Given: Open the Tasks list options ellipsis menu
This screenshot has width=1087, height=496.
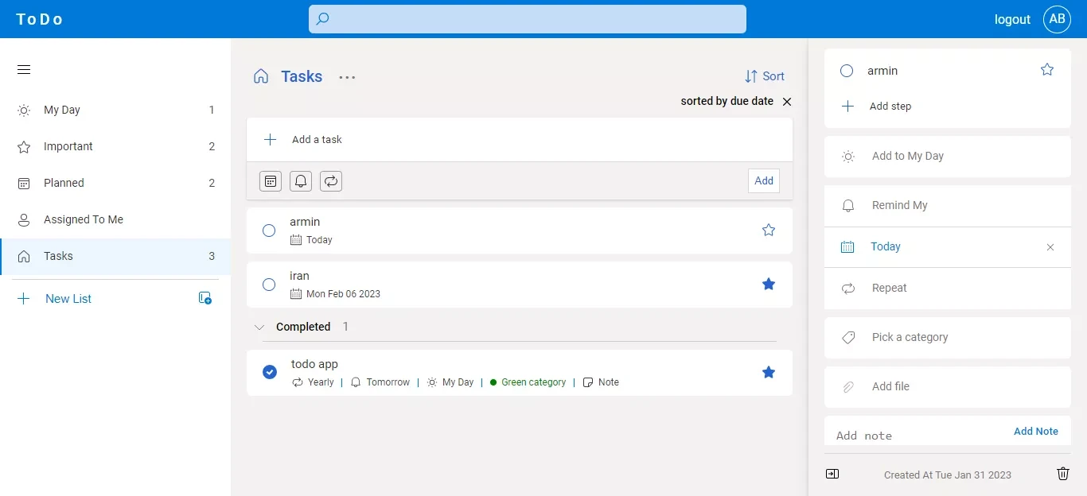Looking at the screenshot, I should pyautogui.click(x=347, y=77).
